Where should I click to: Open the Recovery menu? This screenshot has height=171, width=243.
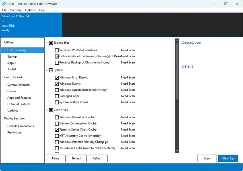pyautogui.click(x=16, y=10)
